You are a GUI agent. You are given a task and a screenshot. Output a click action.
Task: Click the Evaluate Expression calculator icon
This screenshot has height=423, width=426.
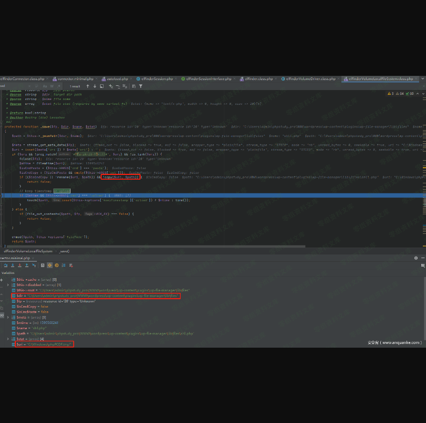point(43,265)
